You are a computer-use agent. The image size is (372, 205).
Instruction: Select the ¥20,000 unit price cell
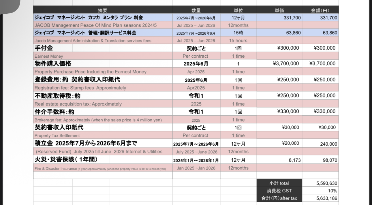279,143
